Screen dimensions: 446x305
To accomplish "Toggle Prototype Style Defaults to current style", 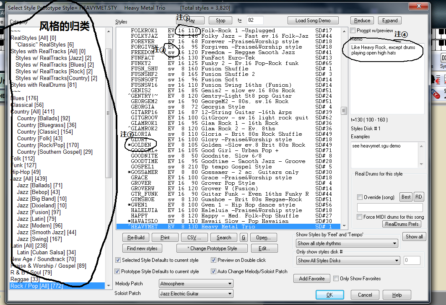I will tap(117, 271).
